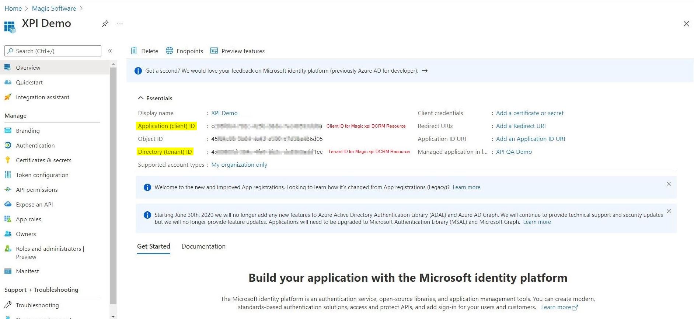Viewport: 694px width, 319px height.
Task: Click the XPI Demo app registration icon
Action: click(x=10, y=27)
